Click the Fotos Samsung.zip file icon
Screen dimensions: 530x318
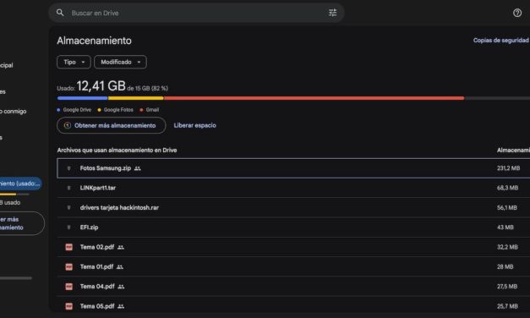pos(69,168)
